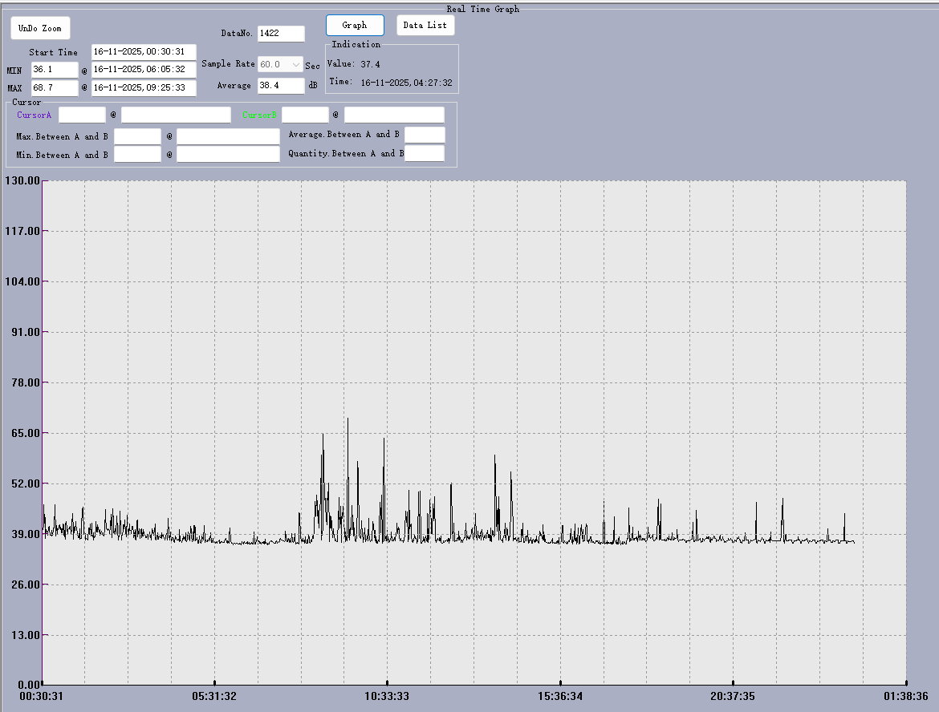
Task: Select the Max.Between A and B value box
Action: click(137, 137)
